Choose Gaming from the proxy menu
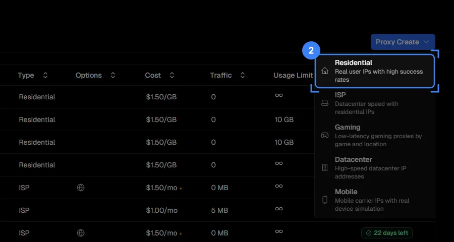 [x=375, y=136]
